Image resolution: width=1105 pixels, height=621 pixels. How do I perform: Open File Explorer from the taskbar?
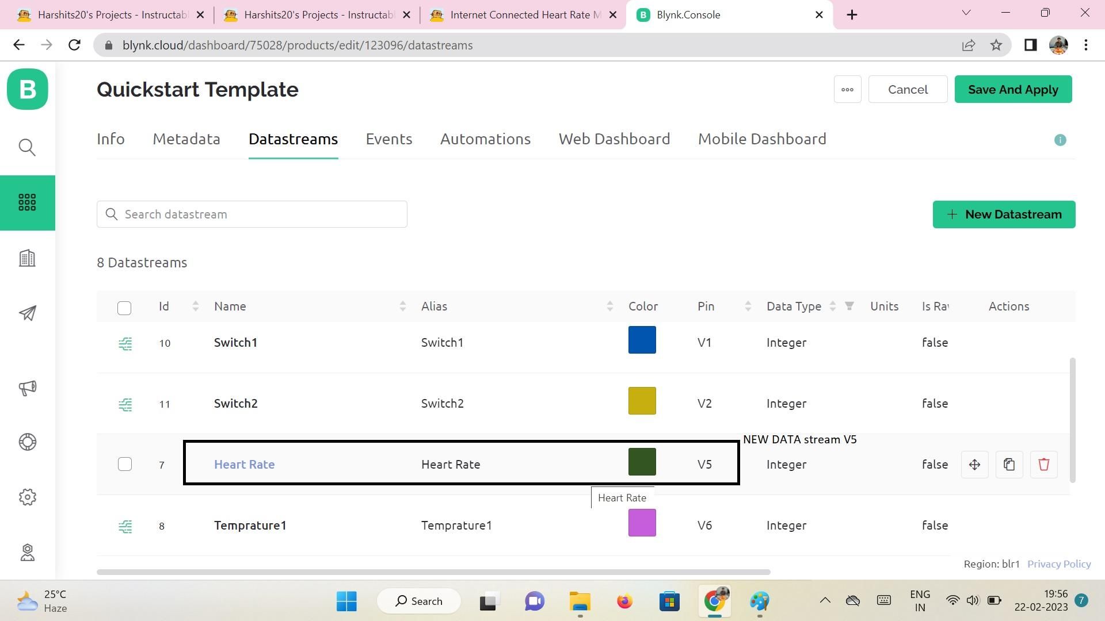coord(580,601)
